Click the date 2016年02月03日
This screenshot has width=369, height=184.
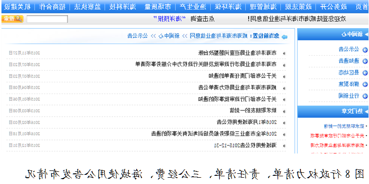(x=24, y=123)
